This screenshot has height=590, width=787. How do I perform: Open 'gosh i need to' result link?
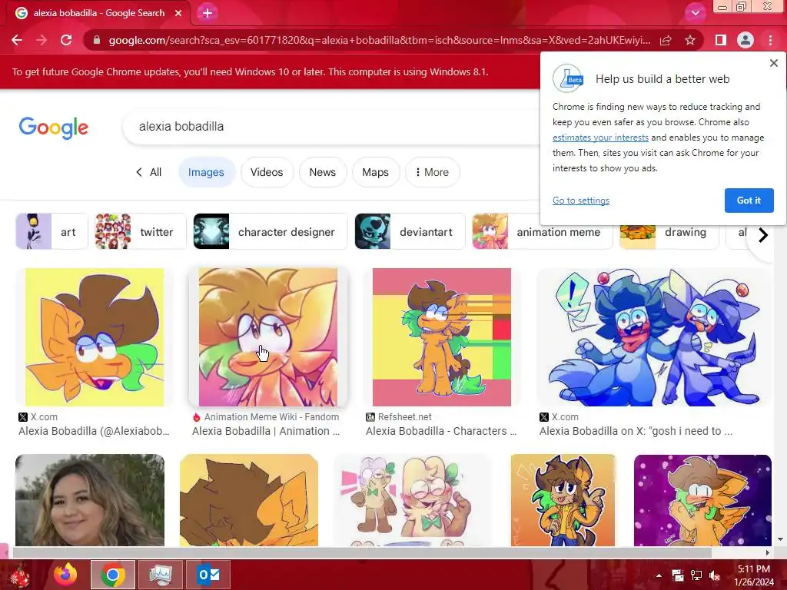pyautogui.click(x=636, y=431)
